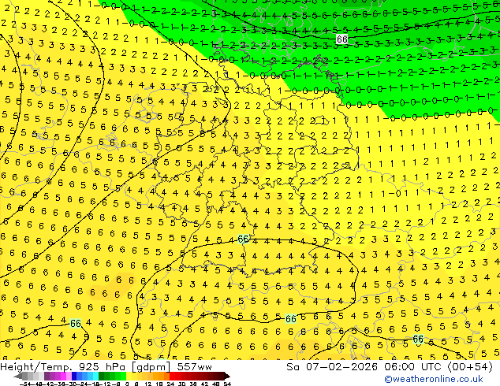Click the '54' value on the color scale
The image size is (500, 386).
(227, 384)
